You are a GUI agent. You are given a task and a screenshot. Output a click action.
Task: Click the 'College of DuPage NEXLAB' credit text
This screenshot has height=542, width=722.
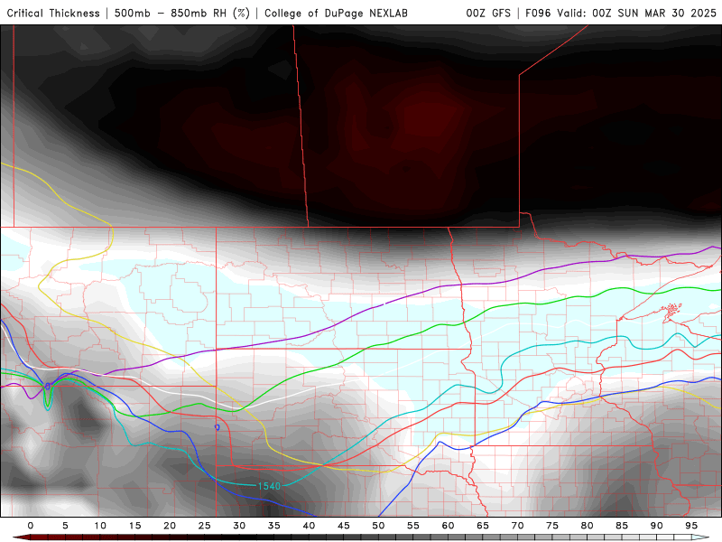click(x=336, y=13)
